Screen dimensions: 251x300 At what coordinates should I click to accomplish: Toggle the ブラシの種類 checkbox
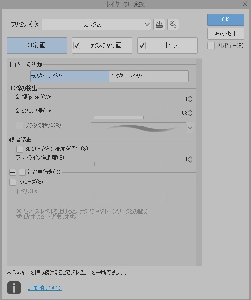click(x=20, y=126)
